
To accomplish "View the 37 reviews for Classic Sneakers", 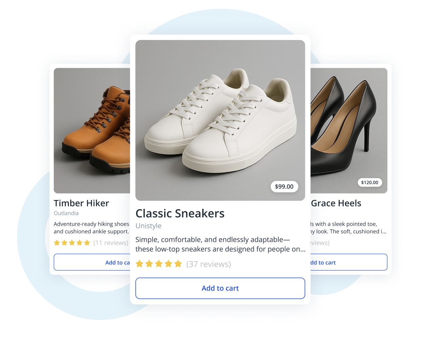I will pyautogui.click(x=209, y=264).
